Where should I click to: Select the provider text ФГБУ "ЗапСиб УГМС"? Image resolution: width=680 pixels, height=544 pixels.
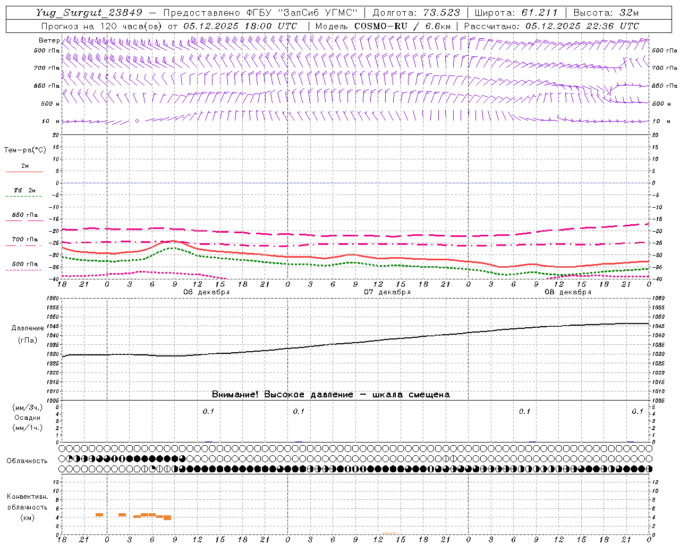point(302,13)
